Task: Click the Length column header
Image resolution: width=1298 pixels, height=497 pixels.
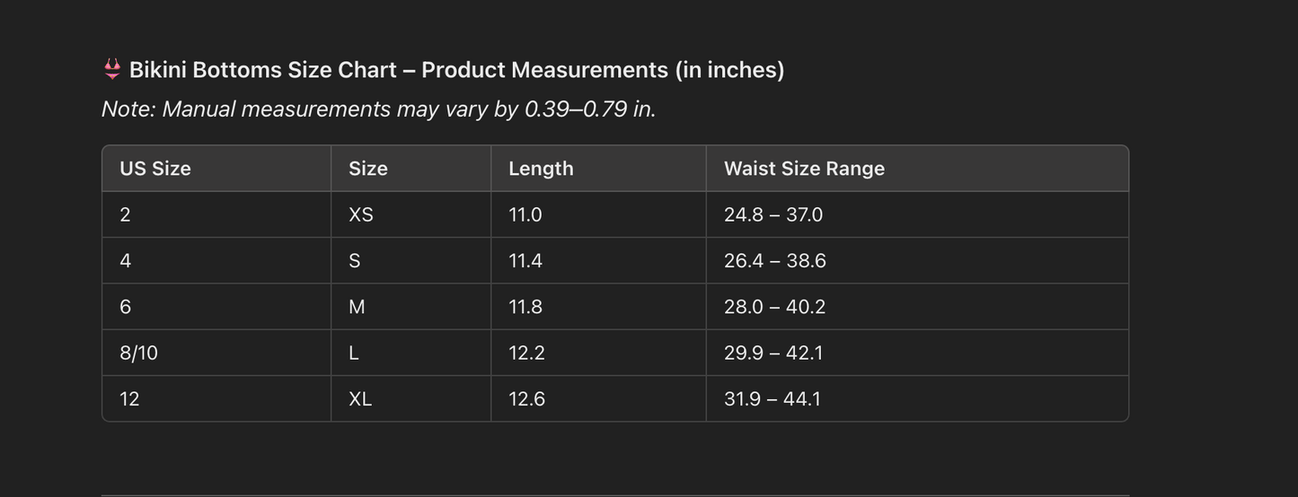Action: tap(541, 169)
